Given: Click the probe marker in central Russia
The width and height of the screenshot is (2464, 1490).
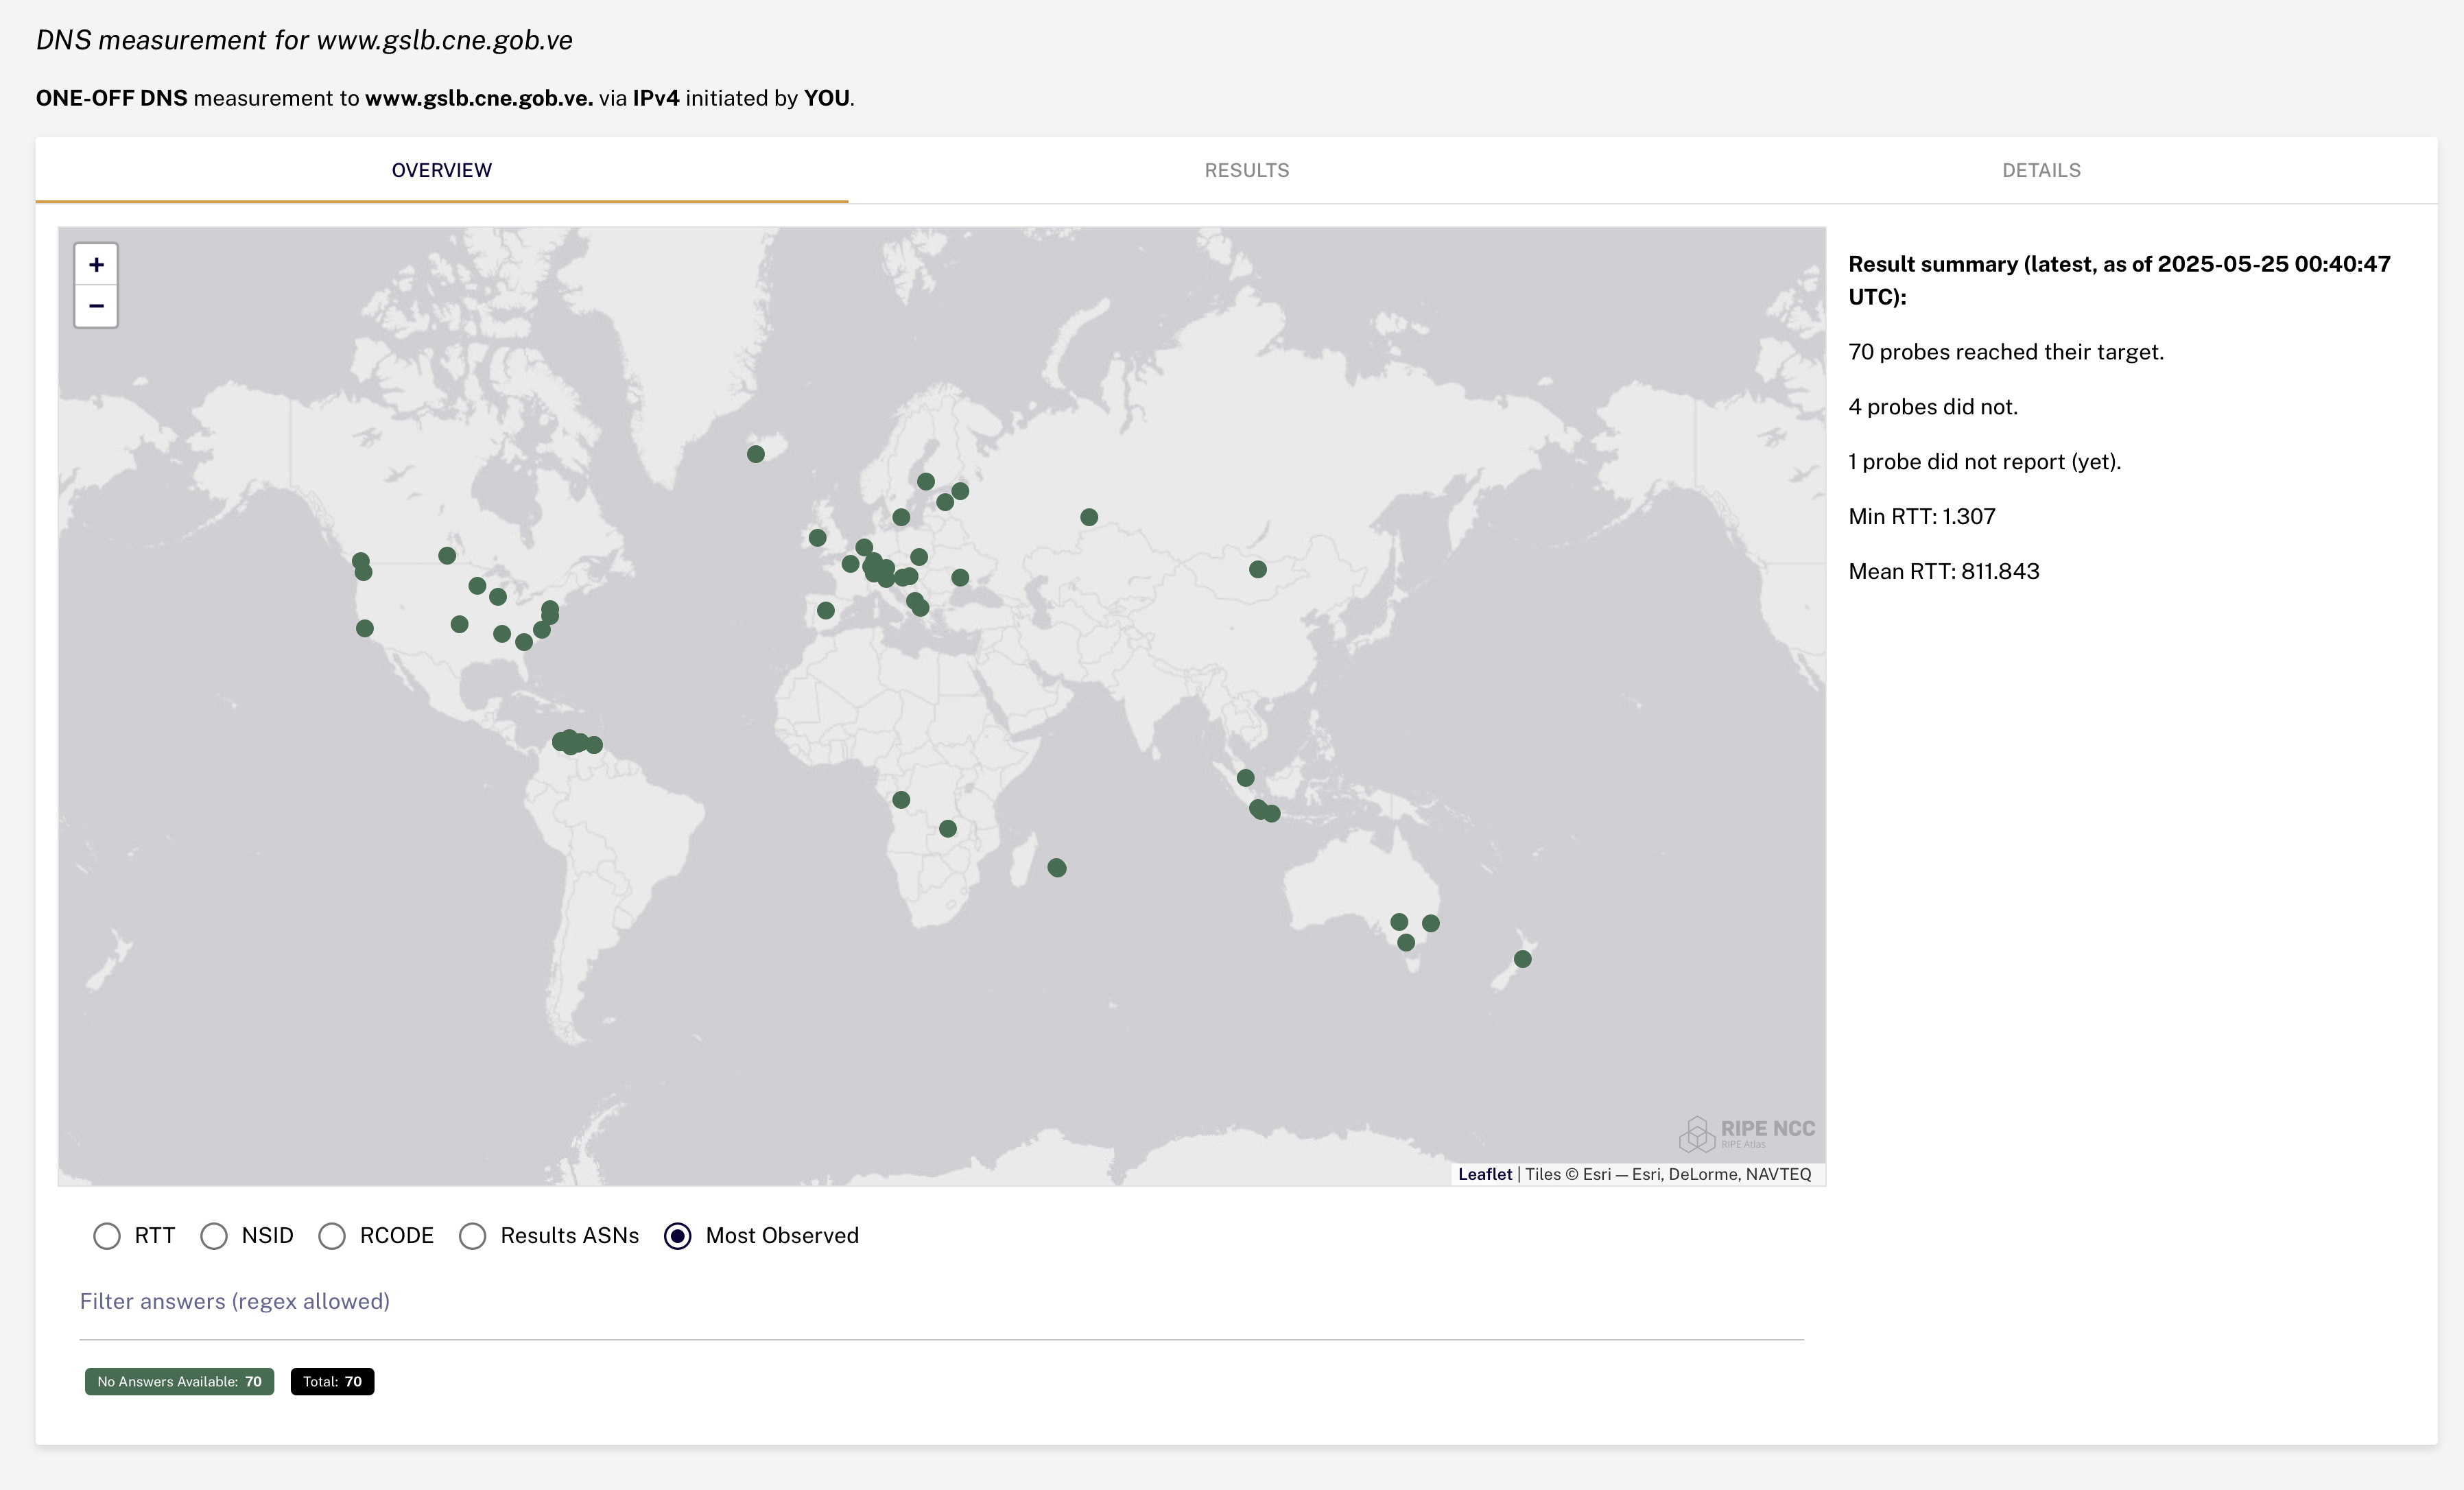Looking at the screenshot, I should (x=1089, y=517).
